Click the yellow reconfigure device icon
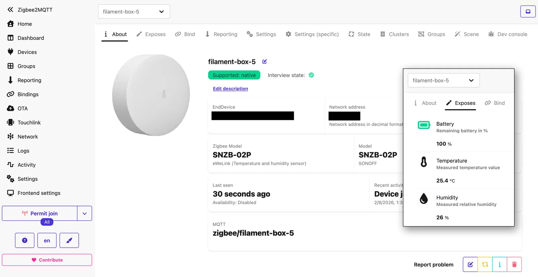Viewport: 538px width, 277px height. 485,265
